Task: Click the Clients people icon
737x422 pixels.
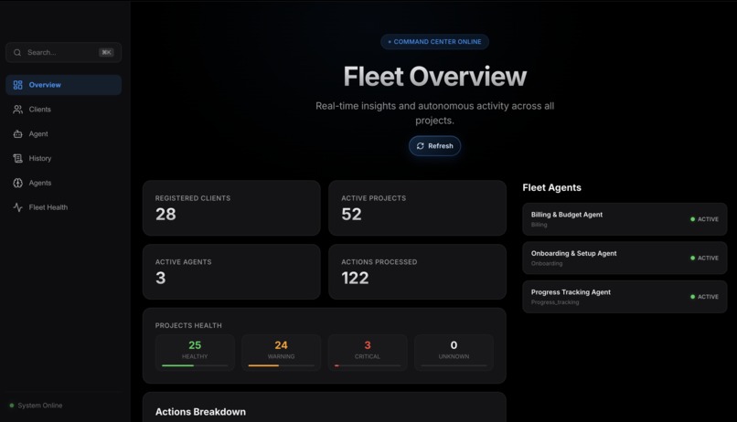Action: point(18,110)
